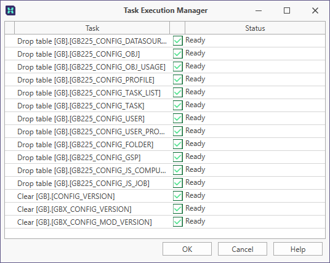Toggle the GB225_CONFIG_GSP drop table checkbox
The width and height of the screenshot is (330, 263).
click(178, 157)
